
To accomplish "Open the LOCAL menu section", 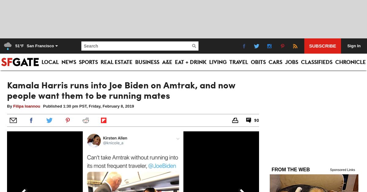I will [x=50, y=62].
